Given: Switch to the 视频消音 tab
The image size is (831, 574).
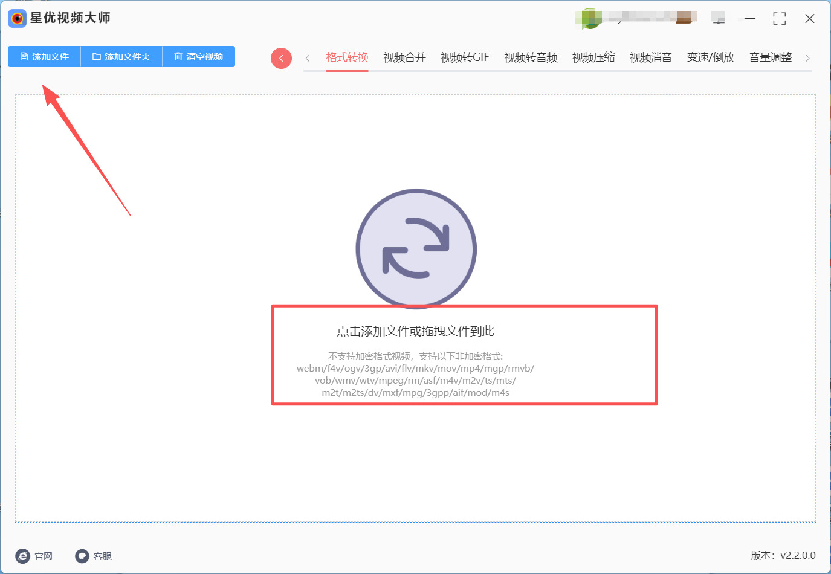Looking at the screenshot, I should [651, 57].
